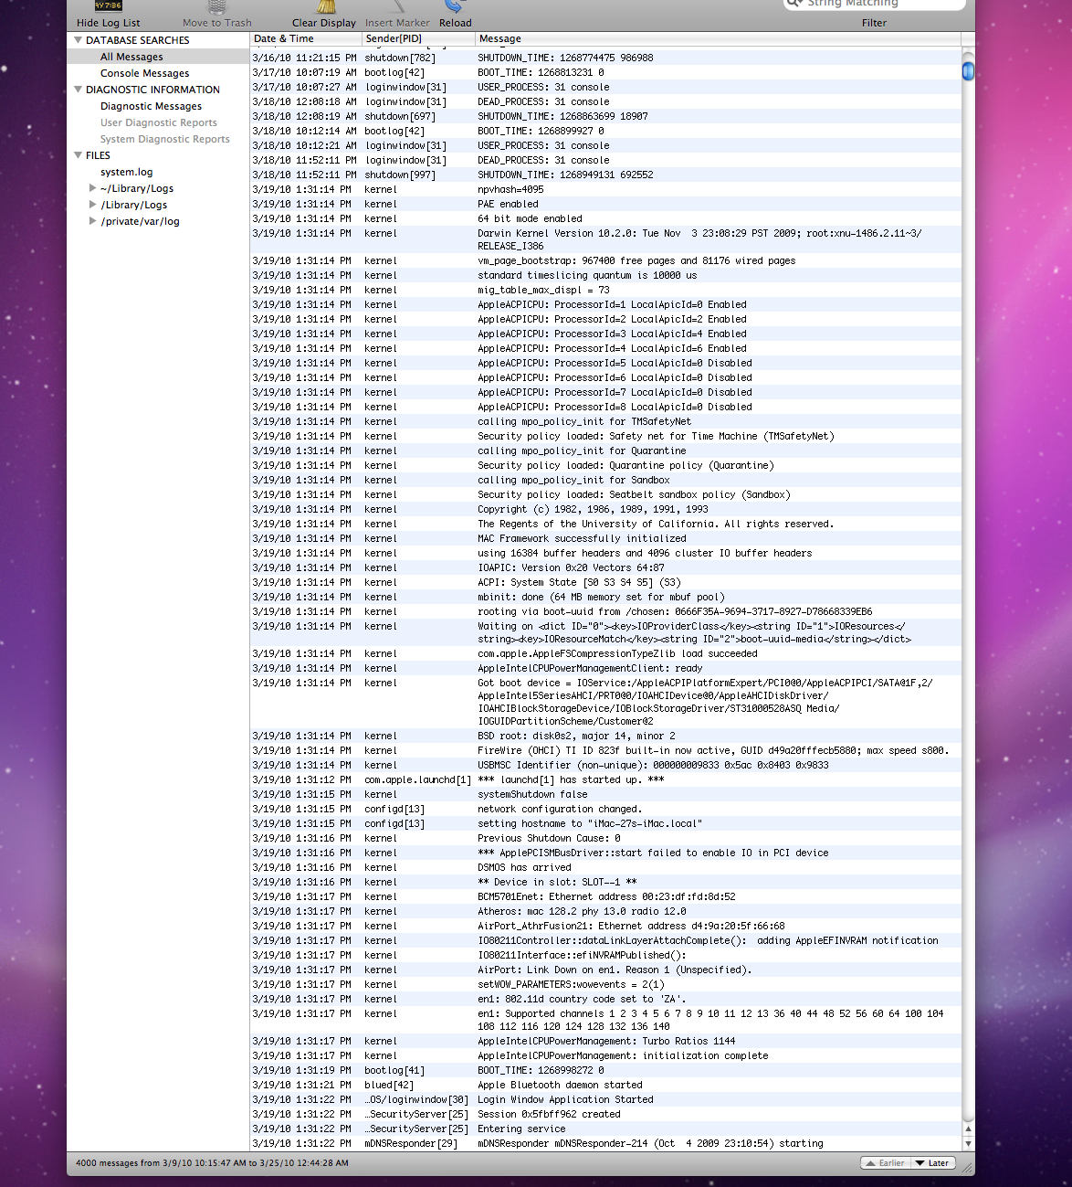
Task: Collapse the DIAGNOSTIC INFORMATION section
Action: (x=78, y=90)
